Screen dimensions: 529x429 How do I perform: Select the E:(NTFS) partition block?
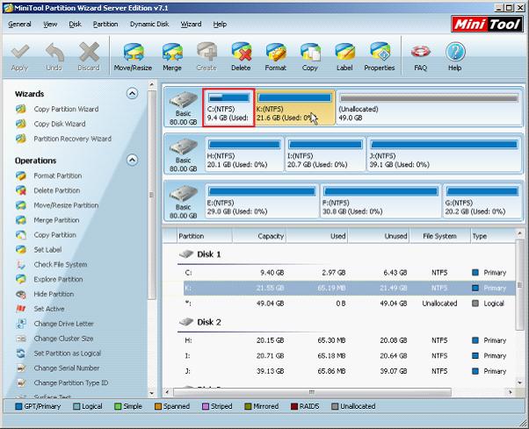(x=262, y=201)
